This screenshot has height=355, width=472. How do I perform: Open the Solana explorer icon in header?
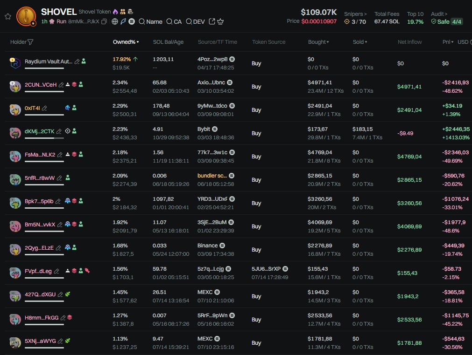point(132,21)
